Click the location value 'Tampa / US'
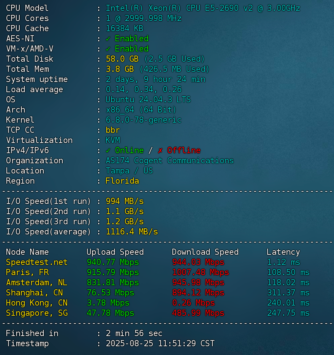Screen dimensions: 334x355 click(x=129, y=171)
